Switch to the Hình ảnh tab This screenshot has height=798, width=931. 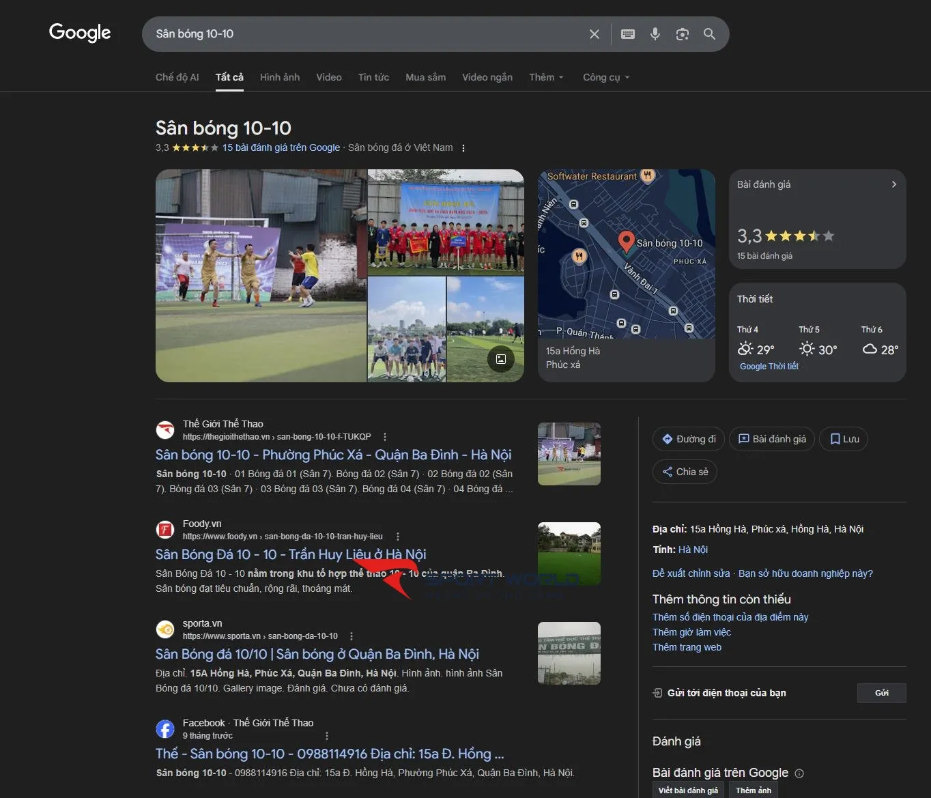280,77
